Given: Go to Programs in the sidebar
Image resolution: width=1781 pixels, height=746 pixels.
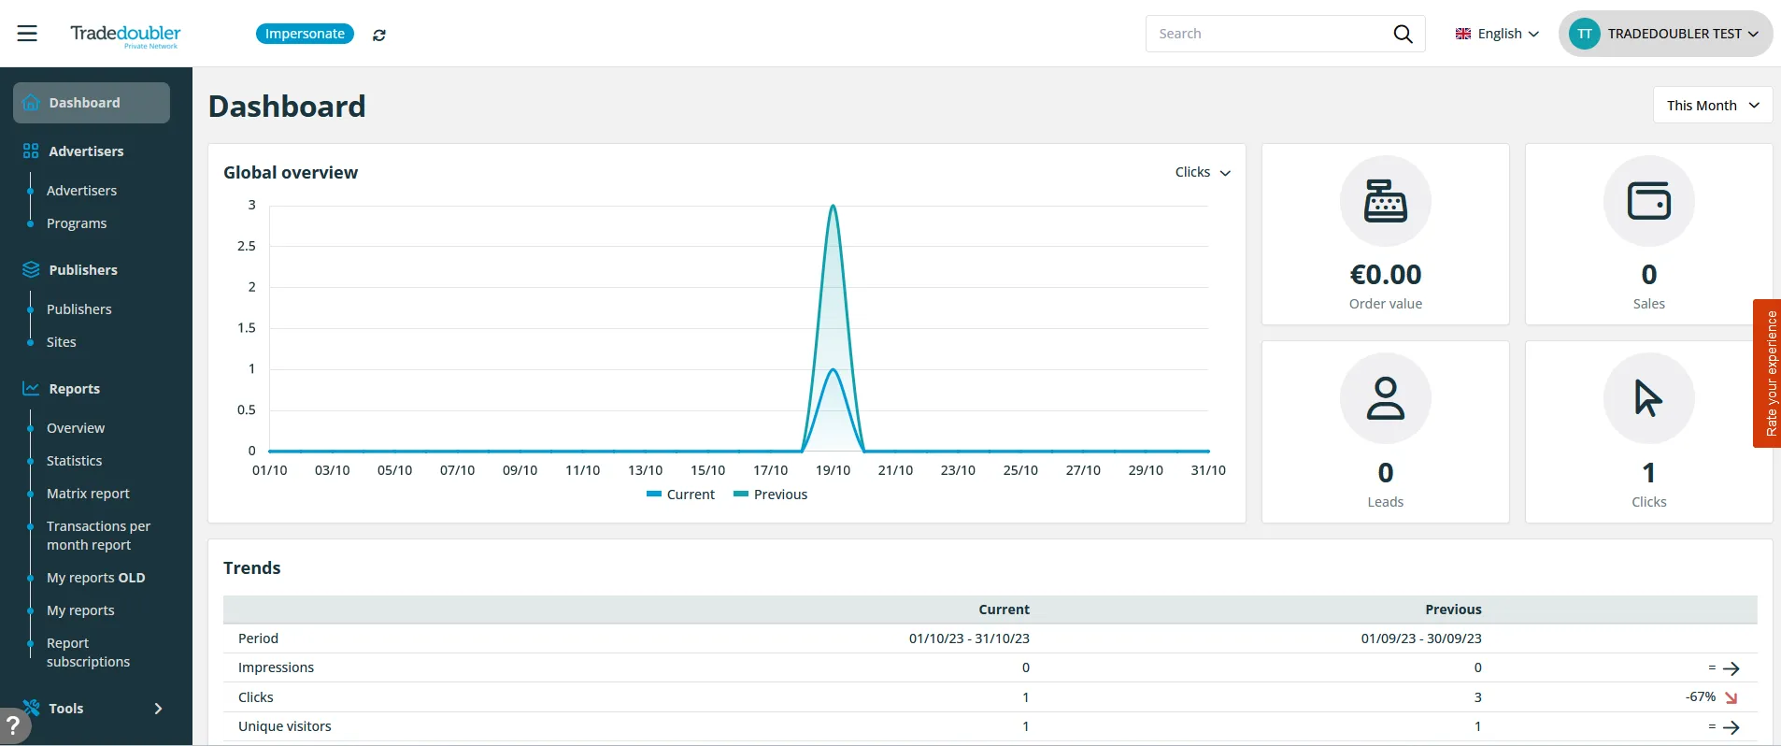Looking at the screenshot, I should (77, 223).
